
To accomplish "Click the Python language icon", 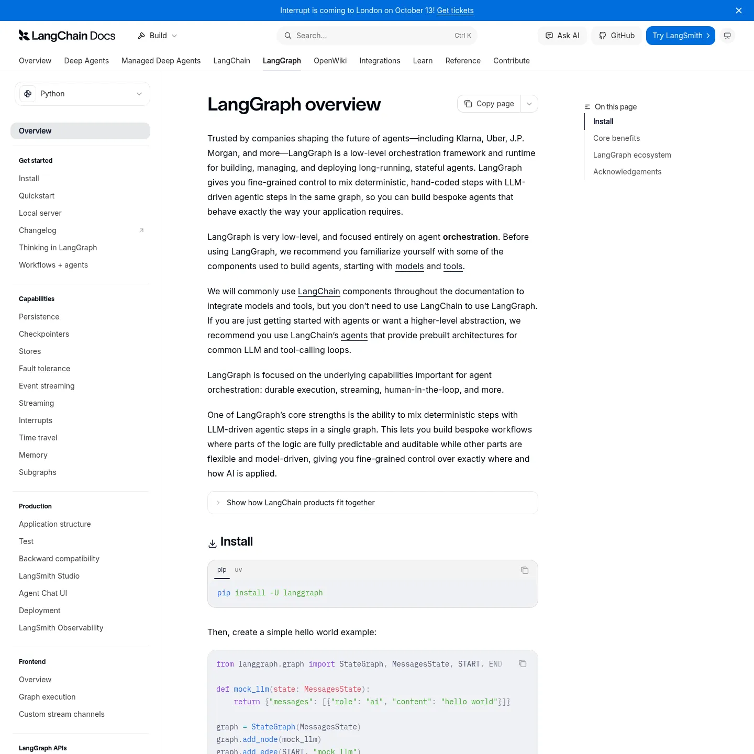I will tap(28, 94).
